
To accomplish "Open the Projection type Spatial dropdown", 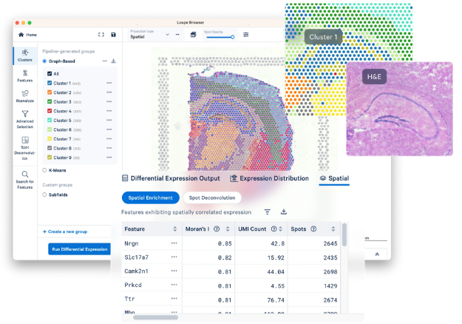I will pos(149,35).
